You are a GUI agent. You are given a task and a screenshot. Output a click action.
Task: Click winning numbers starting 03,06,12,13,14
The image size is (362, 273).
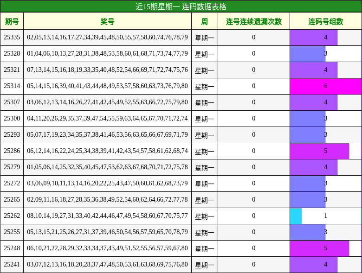(x=107, y=102)
